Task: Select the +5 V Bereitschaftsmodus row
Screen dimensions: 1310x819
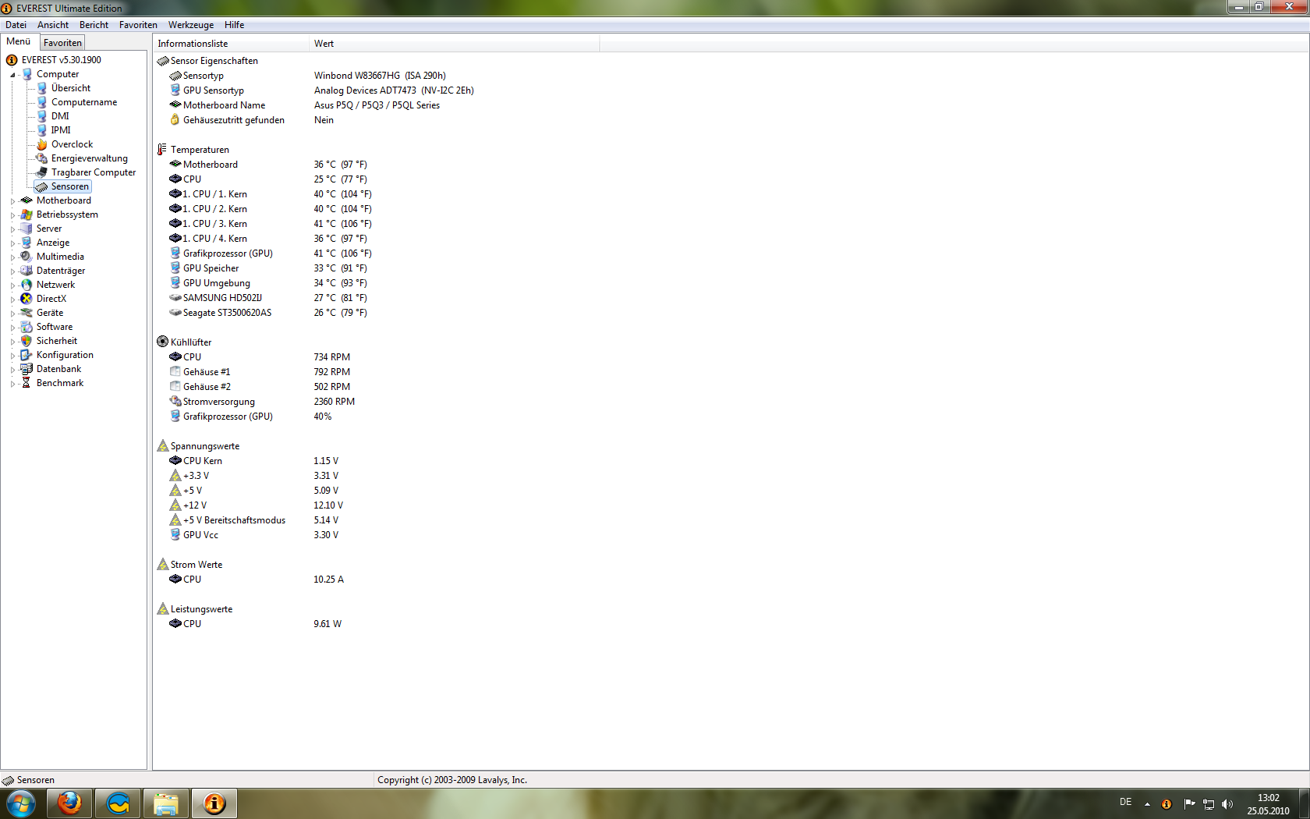Action: coord(377,520)
